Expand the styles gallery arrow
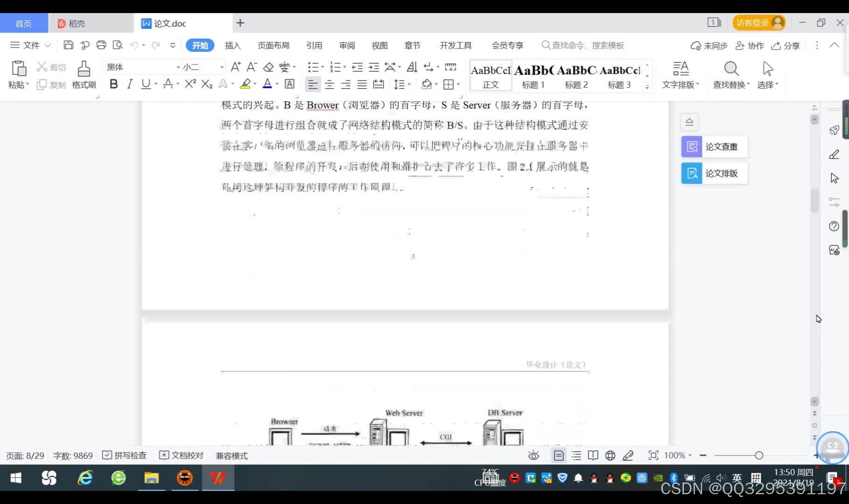The width and height of the screenshot is (849, 504). click(x=647, y=86)
